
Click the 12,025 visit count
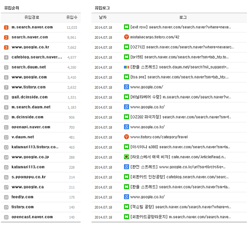tap(72, 27)
